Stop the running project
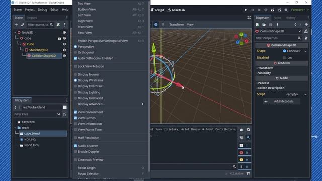 (259, 10)
